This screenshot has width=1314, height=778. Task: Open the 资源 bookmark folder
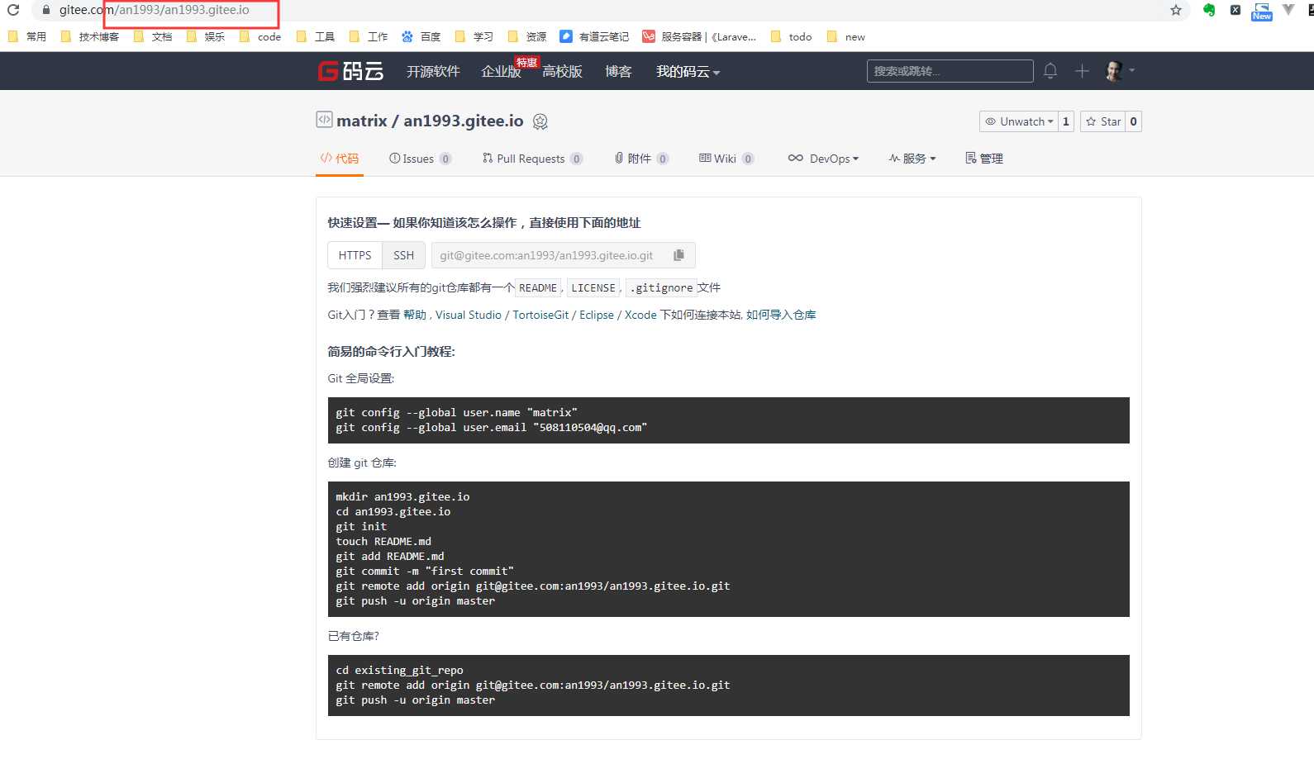point(527,36)
